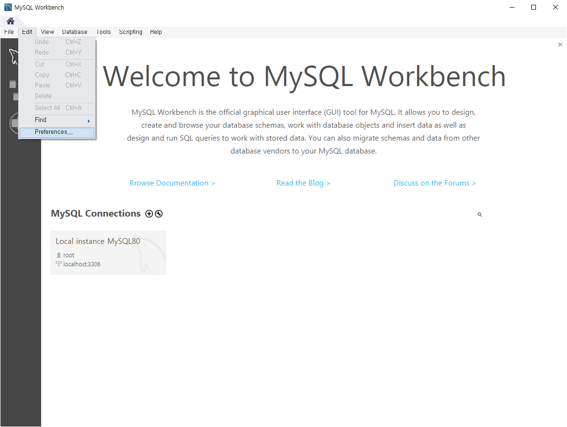Close the Edit menu via Edit
The image size is (567, 427).
coord(27,32)
